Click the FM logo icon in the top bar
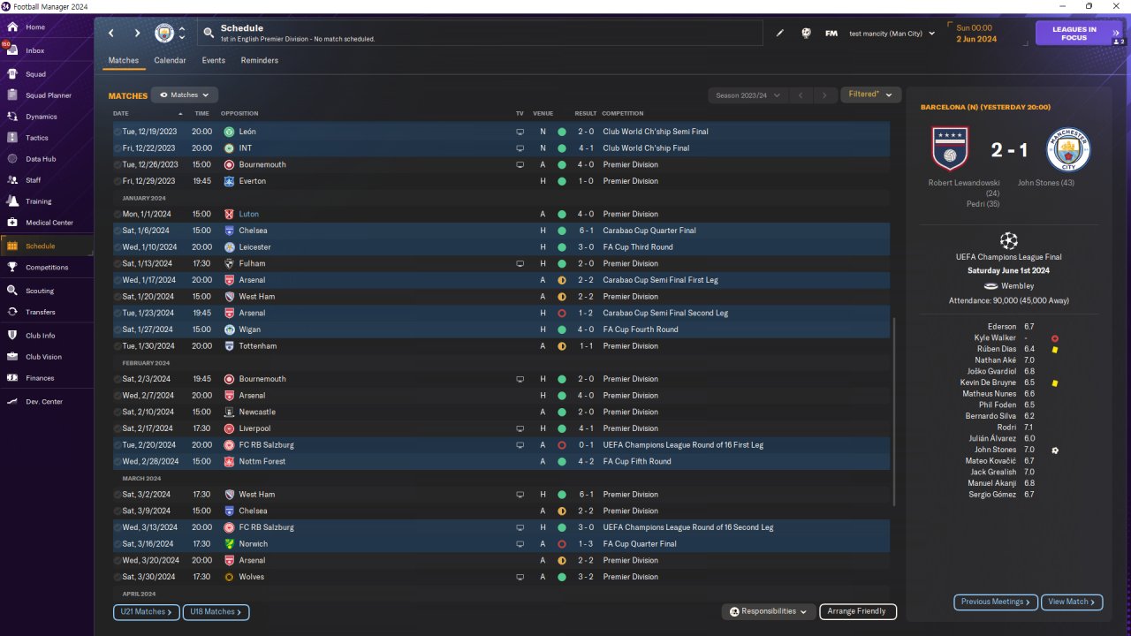 (x=831, y=34)
